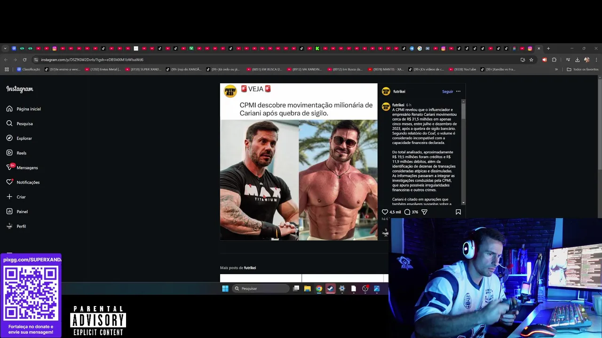Click the taskbar Pesquisar search box
Screen dimensions: 602x338
click(261, 289)
